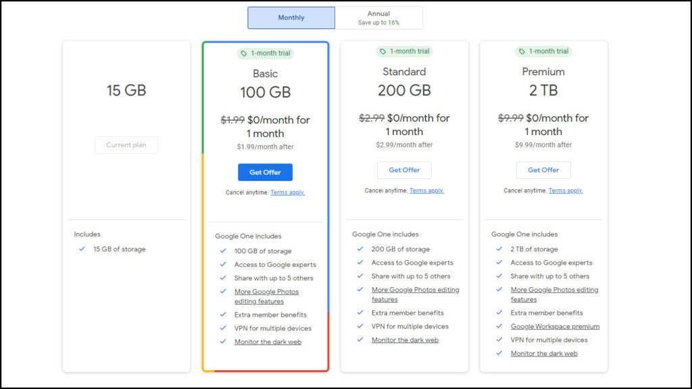This screenshot has height=389, width=692.
Task: Click Monitor the dark web link in Premium plan
Action: [x=543, y=353]
